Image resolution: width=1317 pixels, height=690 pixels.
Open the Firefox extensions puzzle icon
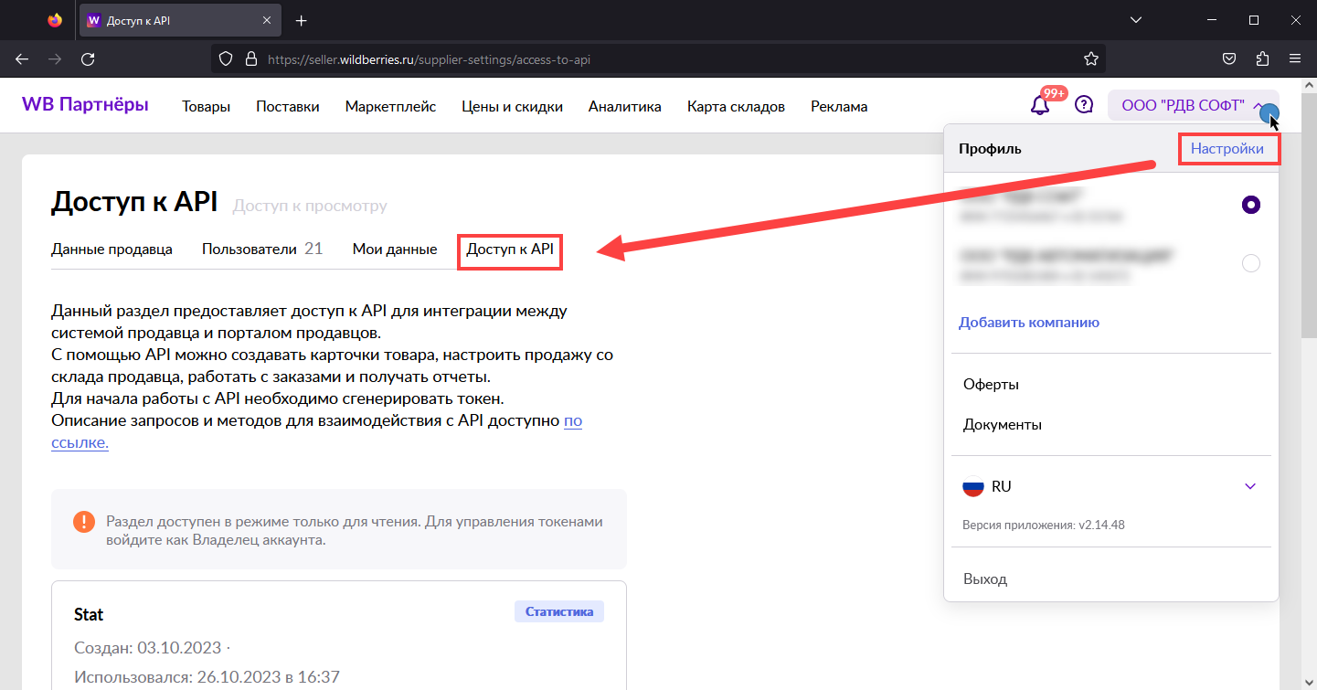[x=1262, y=59]
